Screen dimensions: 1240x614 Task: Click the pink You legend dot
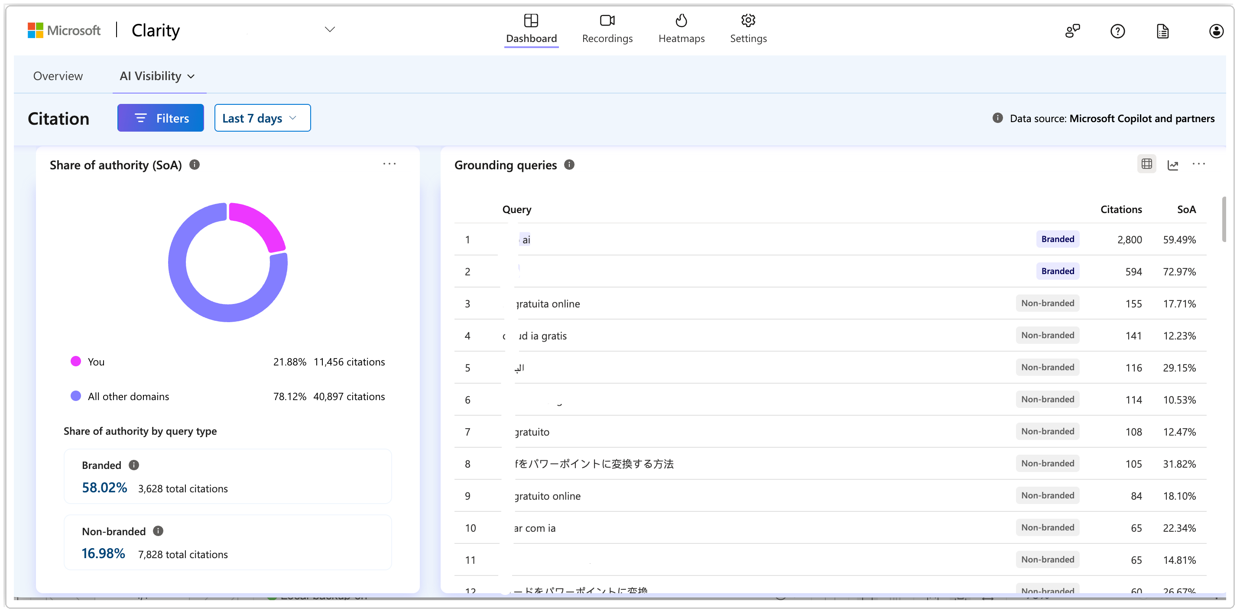tap(75, 362)
